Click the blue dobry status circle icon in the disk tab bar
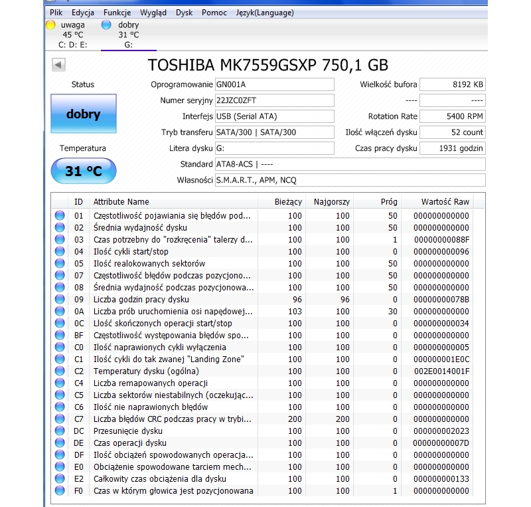The image size is (531, 507). point(106,25)
